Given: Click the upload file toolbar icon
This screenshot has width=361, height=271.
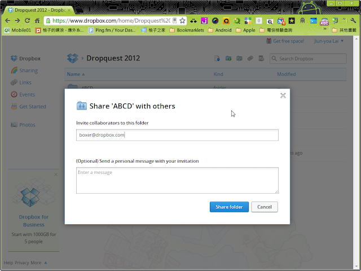Looking at the screenshot, I should pos(217,59).
